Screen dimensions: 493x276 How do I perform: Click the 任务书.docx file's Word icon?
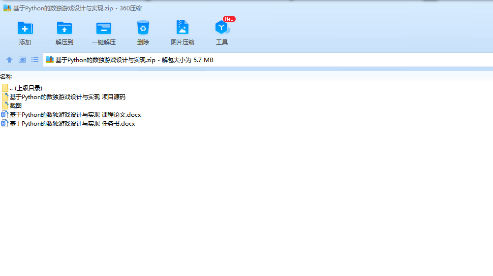(x=4, y=124)
